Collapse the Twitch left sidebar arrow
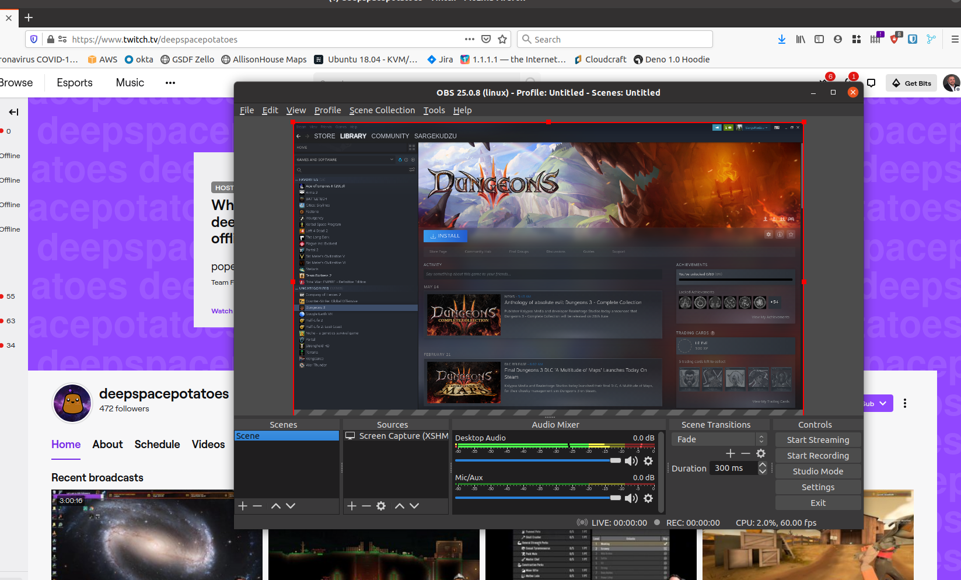The image size is (961, 580). (x=13, y=112)
